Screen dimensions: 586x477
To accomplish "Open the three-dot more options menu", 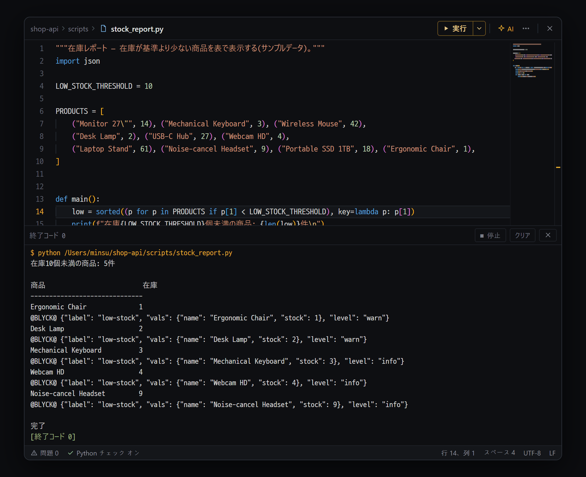I will tap(526, 29).
